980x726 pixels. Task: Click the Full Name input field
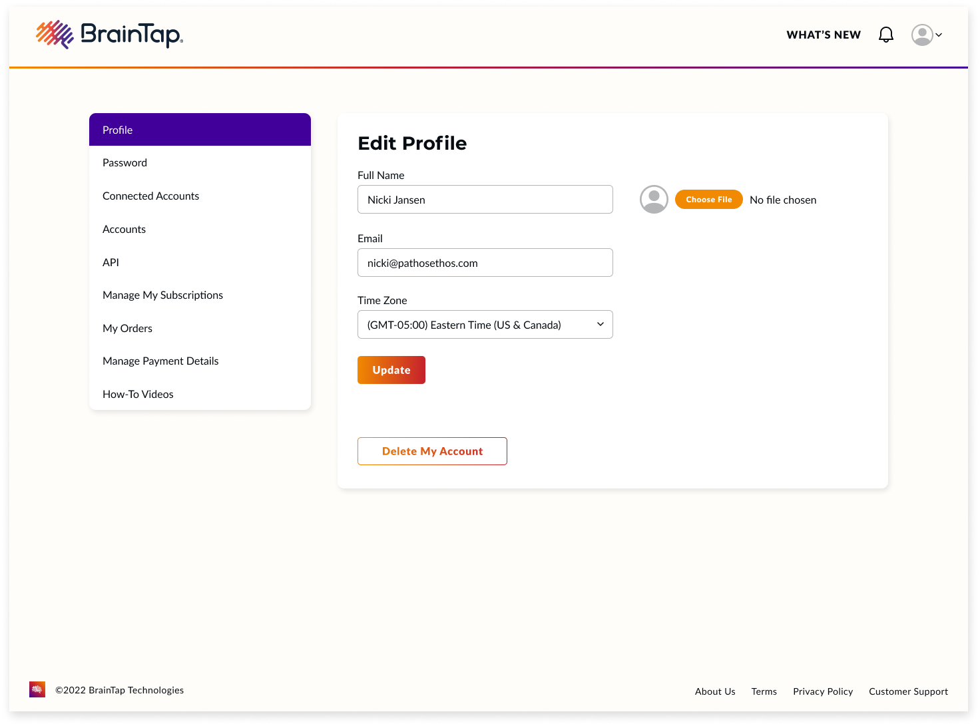point(485,200)
